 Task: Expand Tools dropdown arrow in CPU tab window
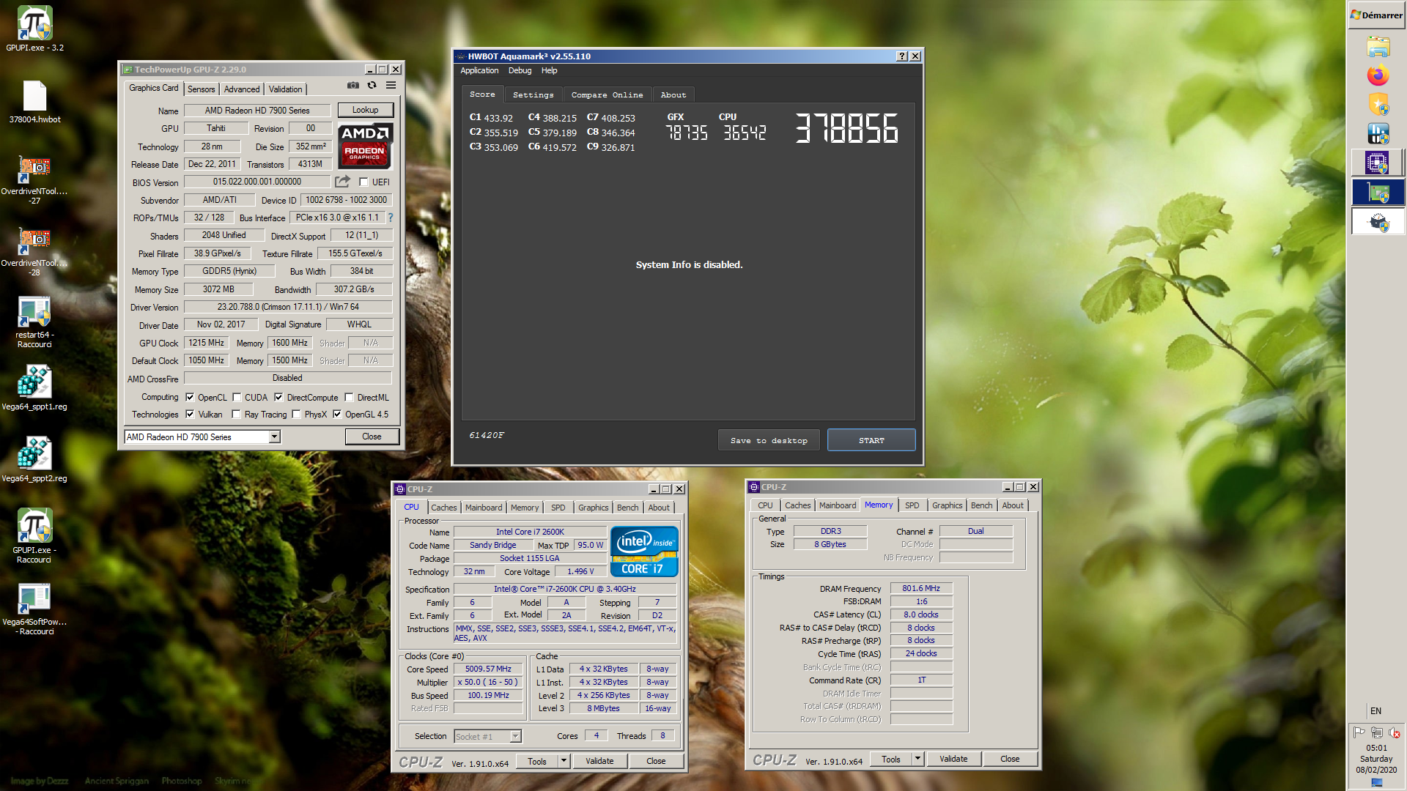pos(564,762)
